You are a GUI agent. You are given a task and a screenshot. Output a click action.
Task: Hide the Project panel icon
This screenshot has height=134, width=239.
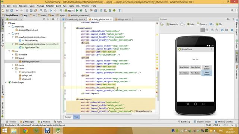tap(58, 19)
